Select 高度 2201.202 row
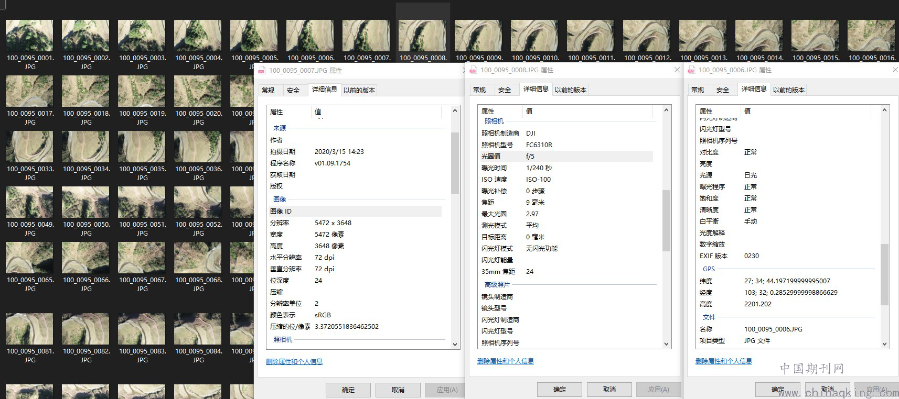The width and height of the screenshot is (899, 399). click(x=785, y=304)
